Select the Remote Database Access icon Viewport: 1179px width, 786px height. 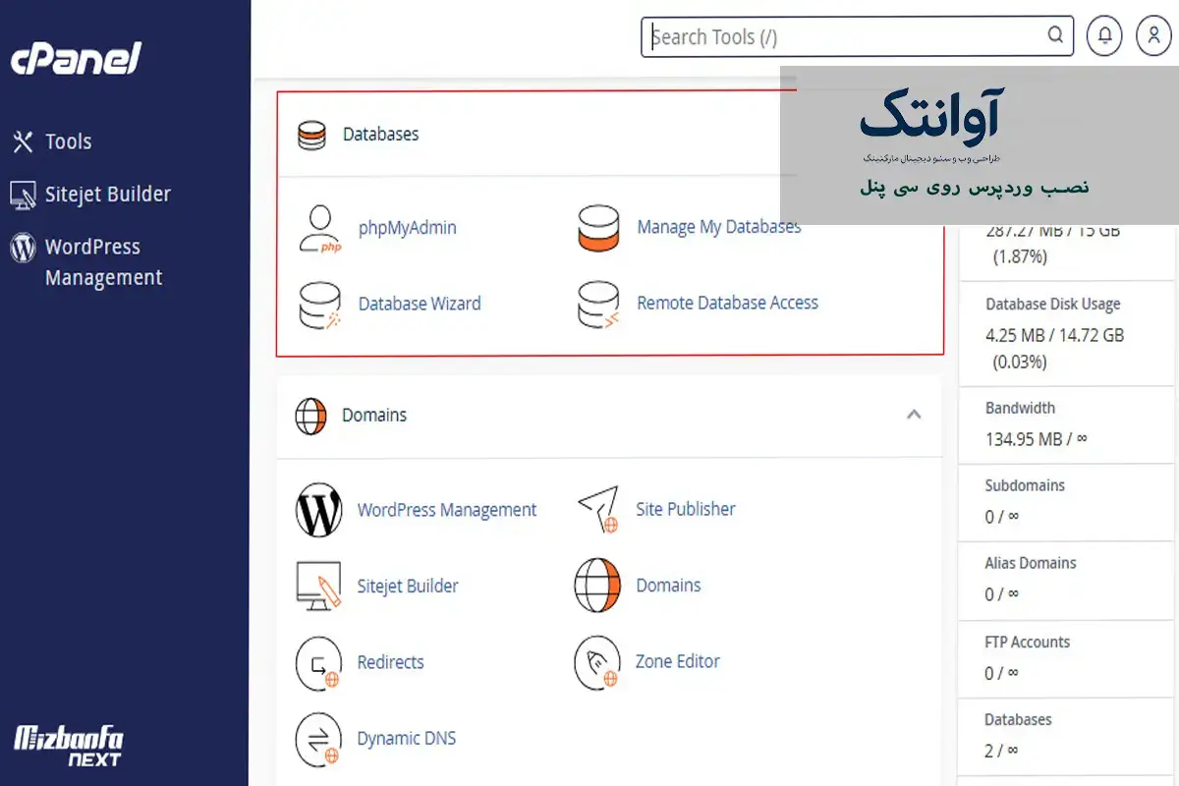click(x=598, y=305)
